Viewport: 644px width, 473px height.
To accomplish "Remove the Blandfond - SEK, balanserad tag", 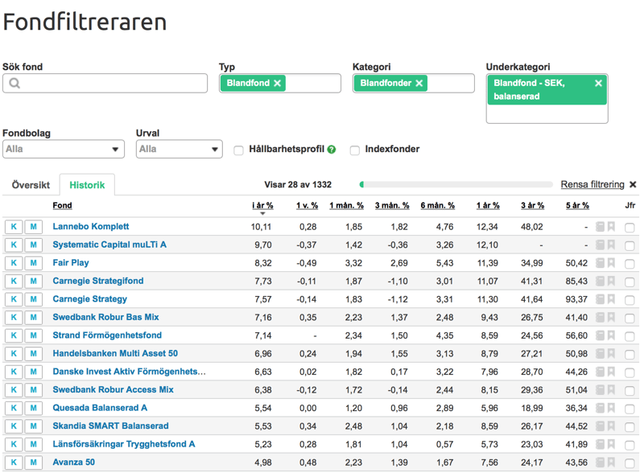I will click(x=598, y=84).
